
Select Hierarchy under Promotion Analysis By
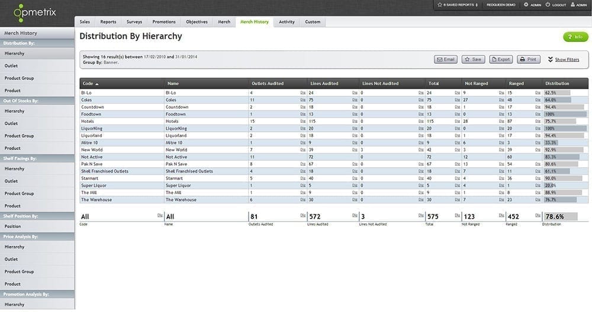coord(37,304)
